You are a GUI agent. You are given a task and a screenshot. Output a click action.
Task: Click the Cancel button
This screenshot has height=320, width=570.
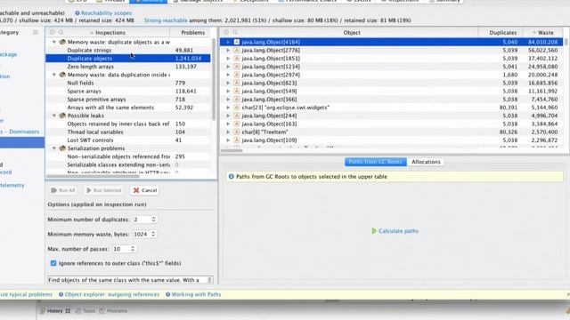click(x=144, y=190)
